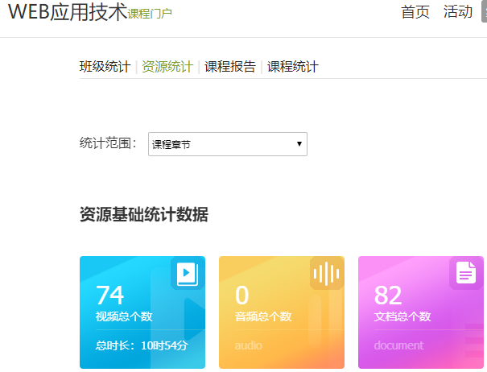Click the 文档总个数 label
Viewport: 487px width, 372px height.
pyautogui.click(x=402, y=316)
